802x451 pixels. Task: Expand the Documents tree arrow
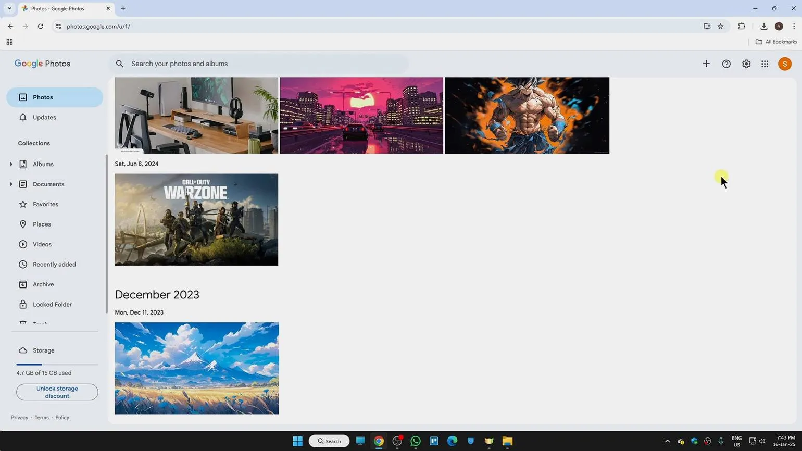point(11,184)
